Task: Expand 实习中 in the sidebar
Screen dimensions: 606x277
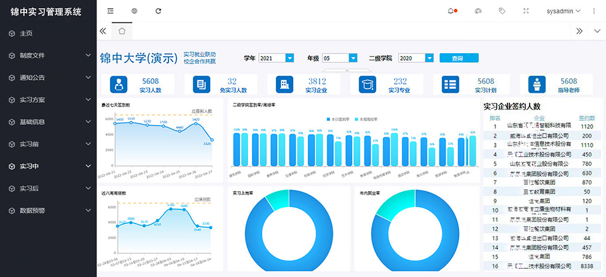Action: tap(48, 167)
